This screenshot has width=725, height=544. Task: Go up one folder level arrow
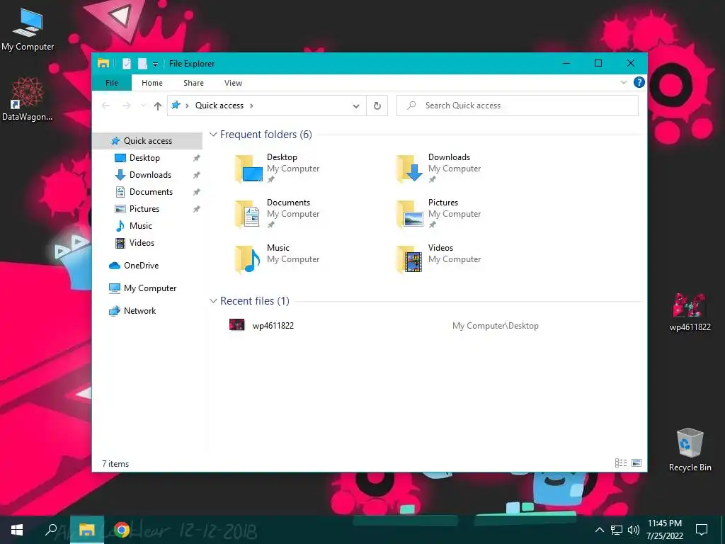[x=158, y=106]
